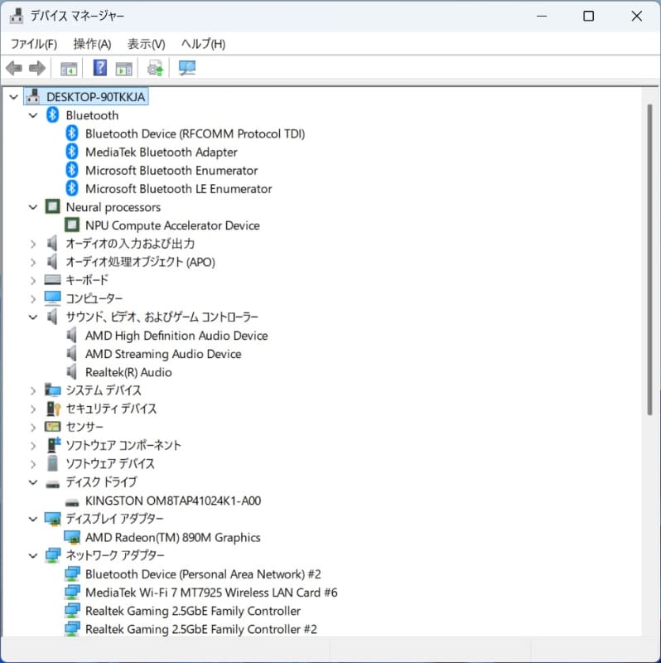Image resolution: width=661 pixels, height=663 pixels.
Task: Click the vertical scrollbar thumb
Action: click(x=650, y=259)
